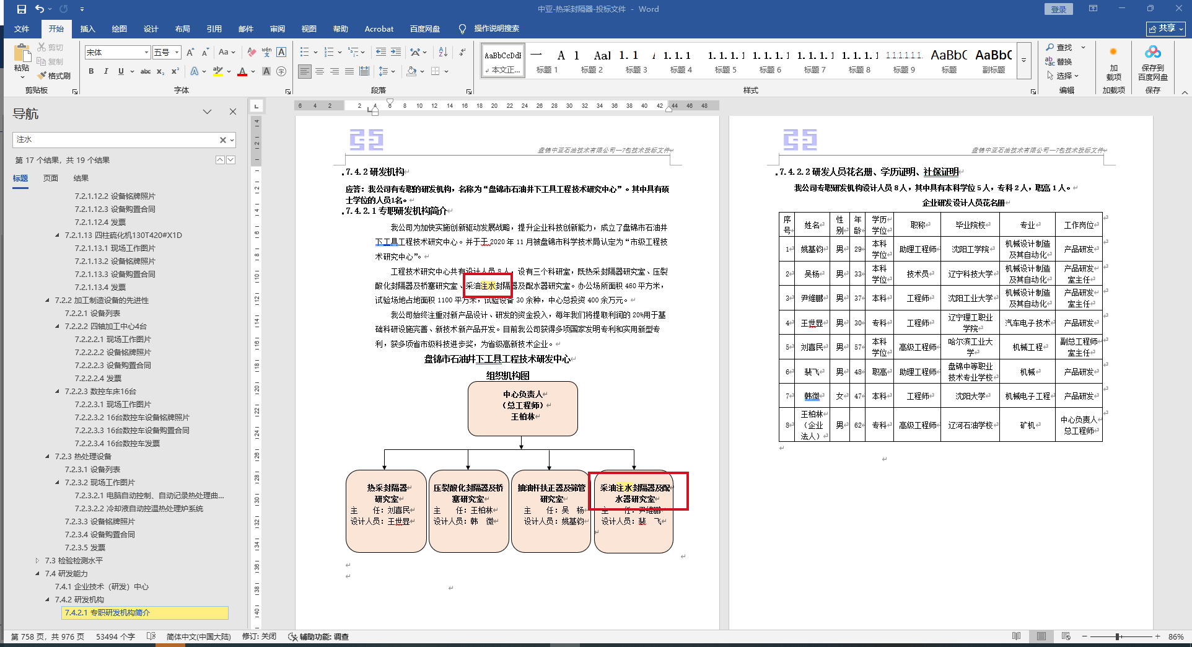Expand the styles gallery

[x=1023, y=60]
